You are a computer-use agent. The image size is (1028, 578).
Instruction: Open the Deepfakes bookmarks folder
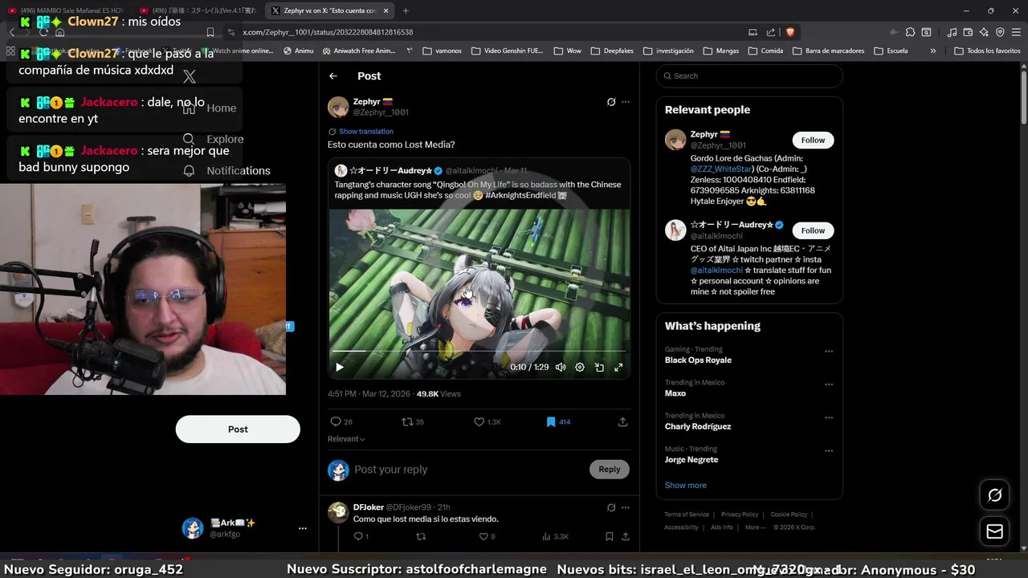612,51
